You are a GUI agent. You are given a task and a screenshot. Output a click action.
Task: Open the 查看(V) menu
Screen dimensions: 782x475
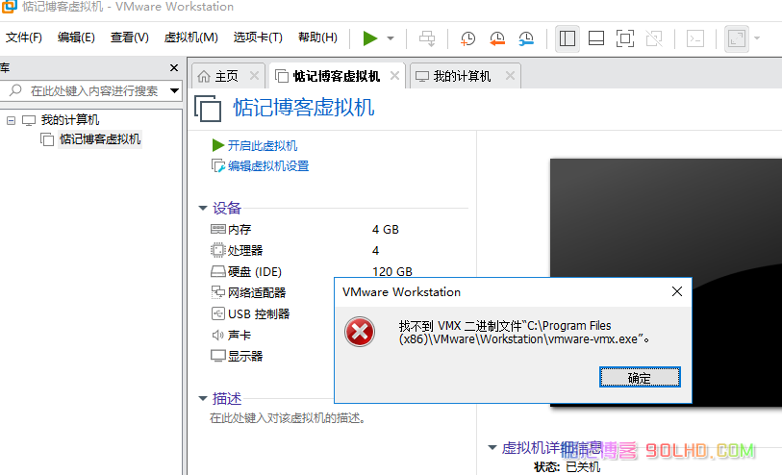click(129, 37)
